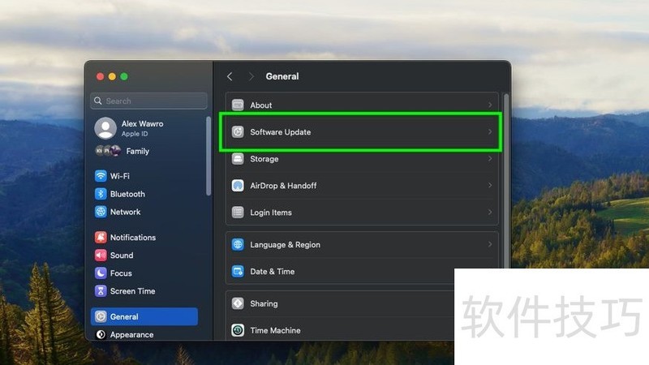The image size is (649, 365).
Task: Go back with the back arrow
Action: point(230,76)
